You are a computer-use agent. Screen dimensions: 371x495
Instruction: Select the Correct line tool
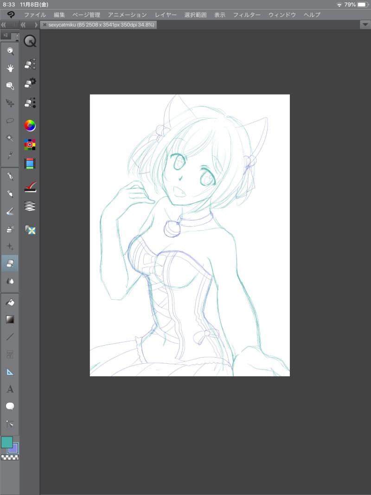point(10,424)
